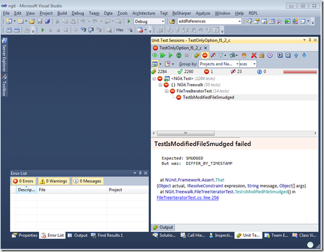Run all tests in the session
The width and height of the screenshot is (324, 252).
[163, 55]
